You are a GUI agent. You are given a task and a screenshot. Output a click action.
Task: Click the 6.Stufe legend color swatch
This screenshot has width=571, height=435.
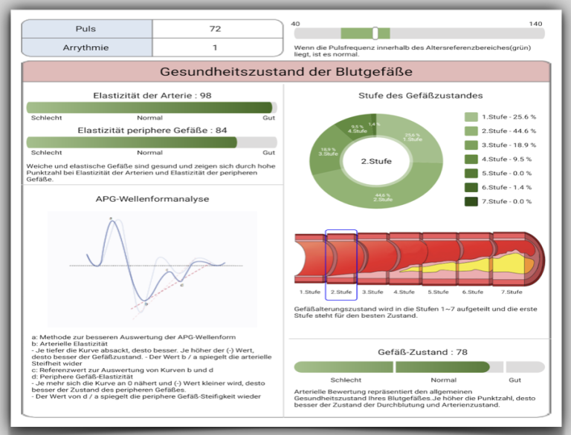tap(471, 188)
